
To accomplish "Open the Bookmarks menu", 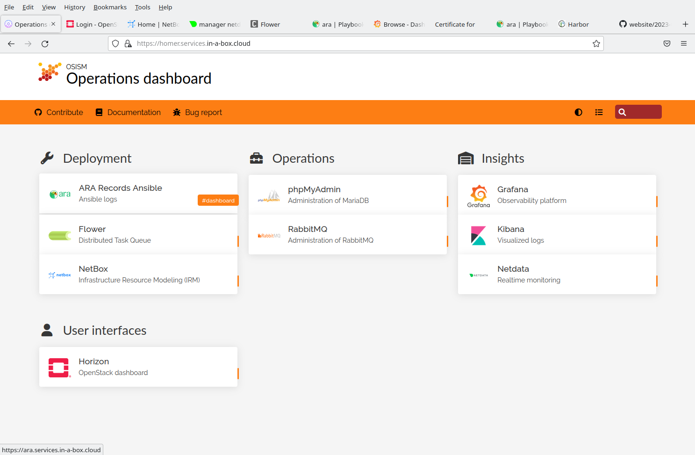I will tap(110, 7).
